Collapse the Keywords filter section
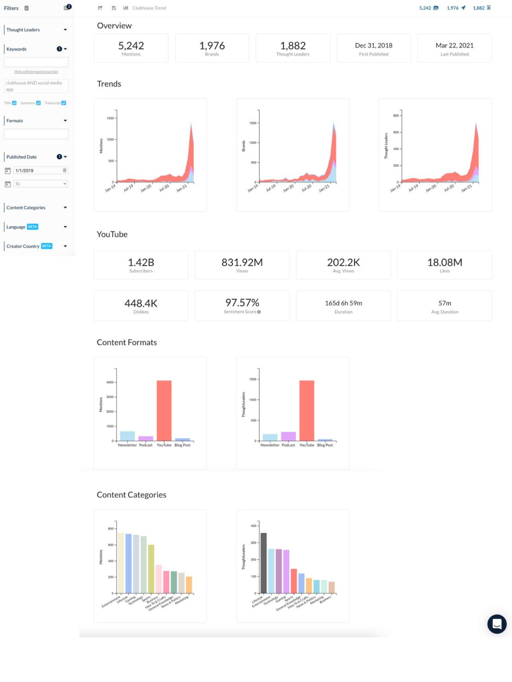This screenshot has height=682, width=512. tap(66, 49)
